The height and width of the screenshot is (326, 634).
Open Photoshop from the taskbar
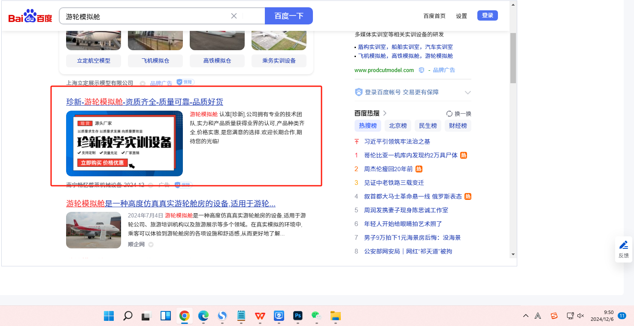[x=297, y=316]
